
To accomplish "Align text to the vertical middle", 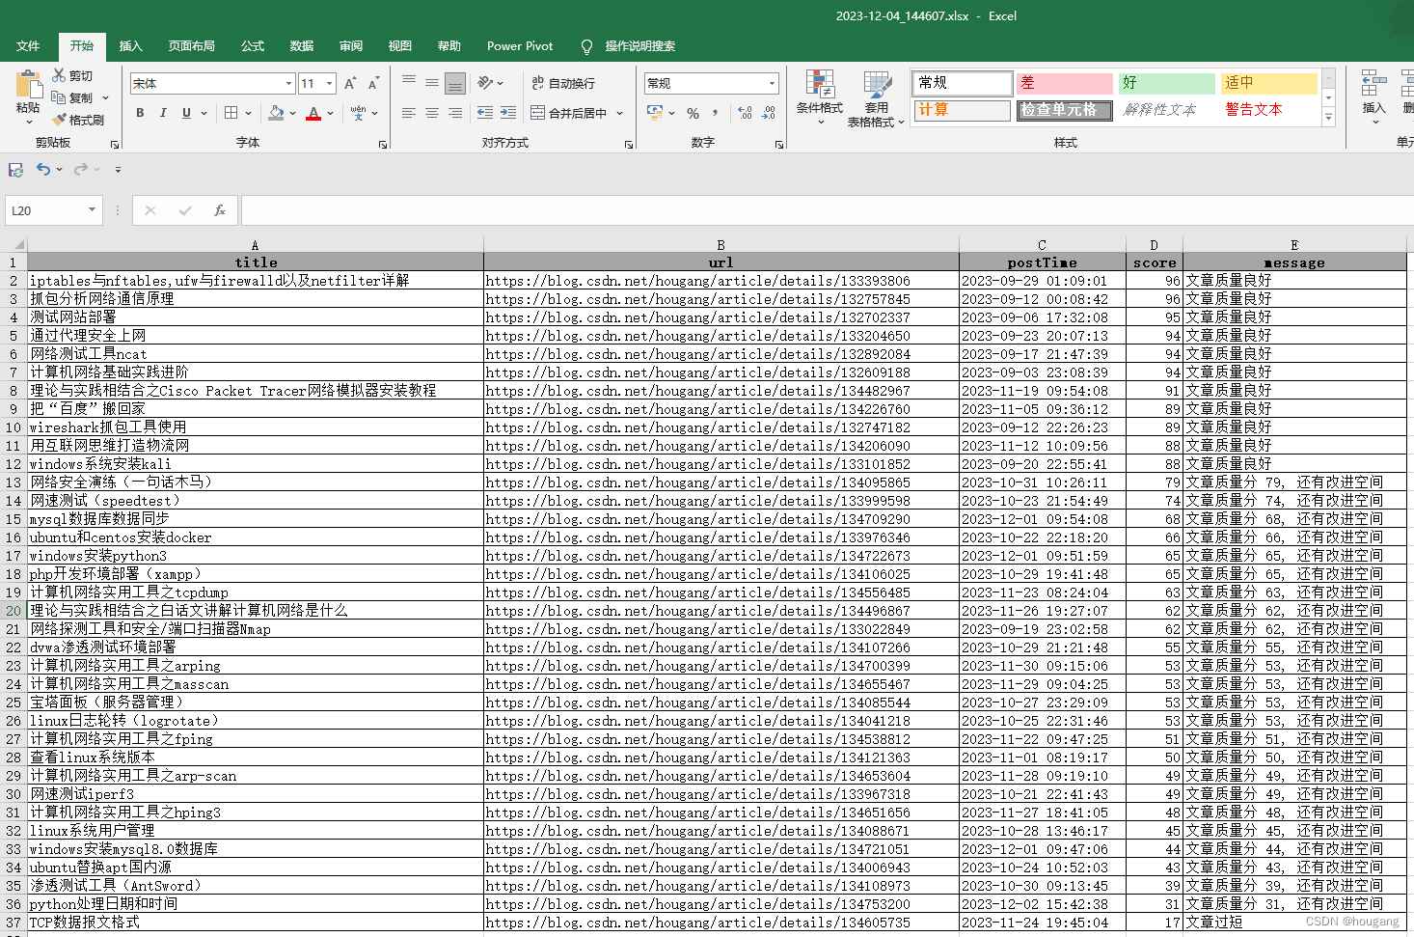I will [432, 83].
